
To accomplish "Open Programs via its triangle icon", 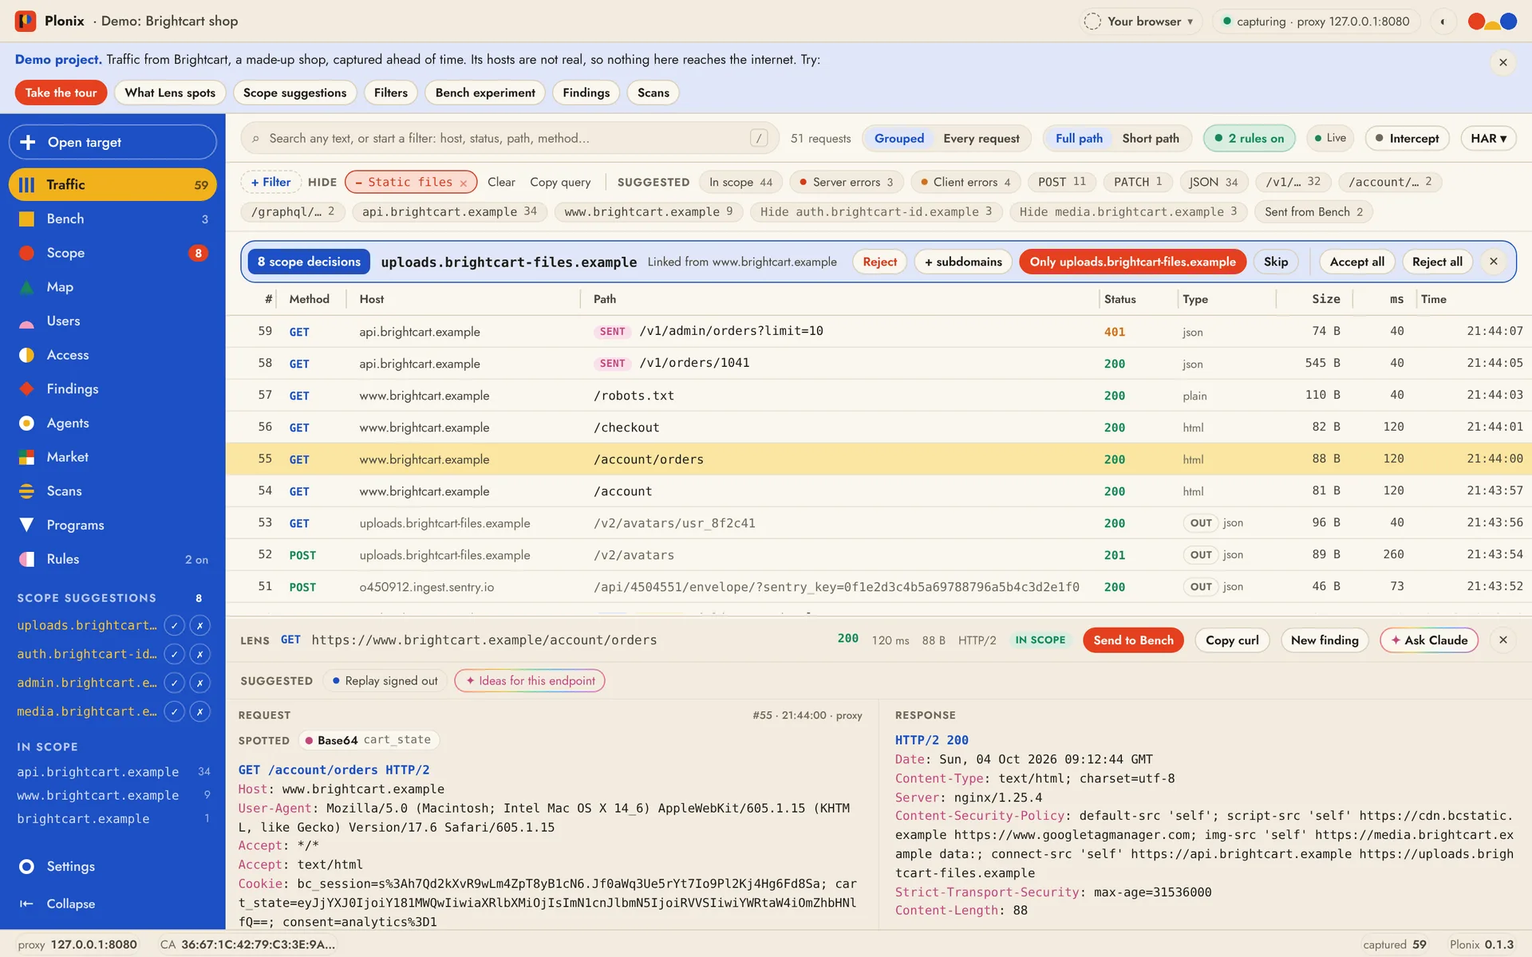I will [26, 525].
